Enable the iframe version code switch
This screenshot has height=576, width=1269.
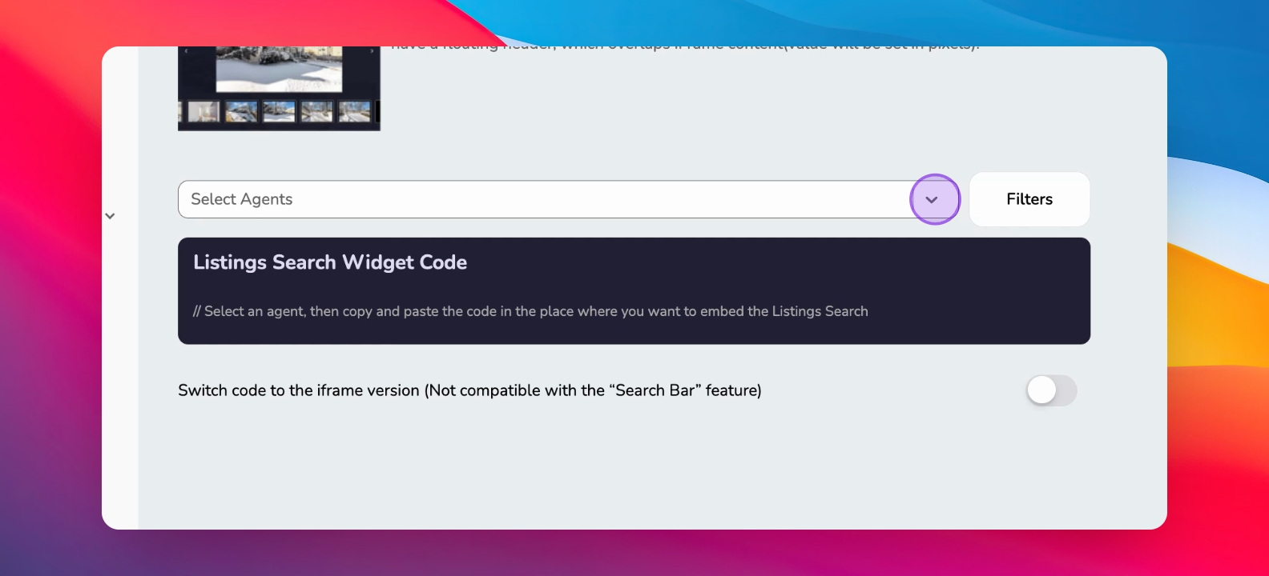tap(1052, 390)
